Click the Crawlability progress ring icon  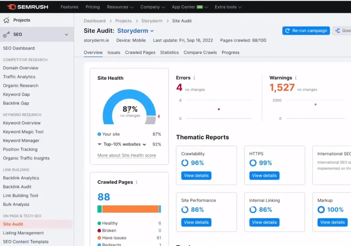click(x=185, y=163)
